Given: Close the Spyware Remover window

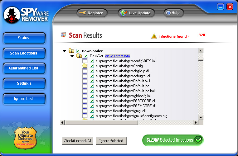Looking at the screenshot, I should click(x=230, y=7).
